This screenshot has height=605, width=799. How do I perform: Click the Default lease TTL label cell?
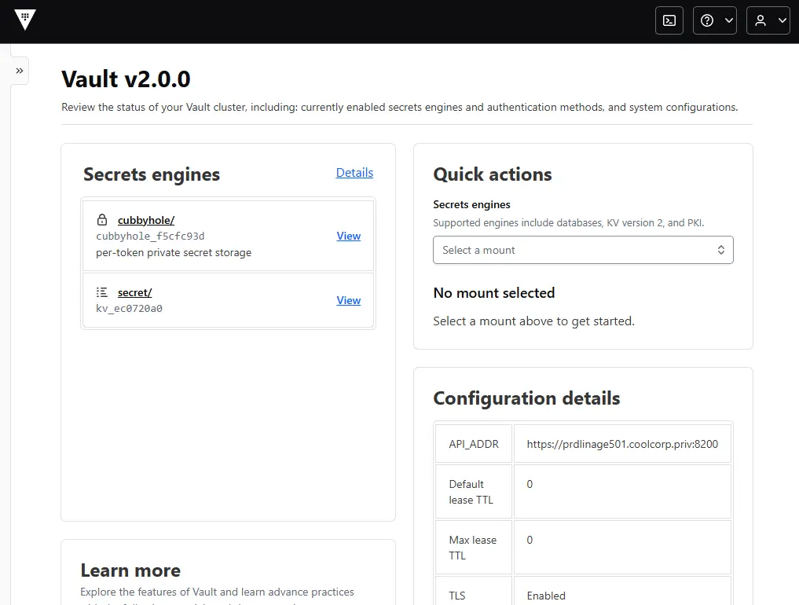click(474, 492)
